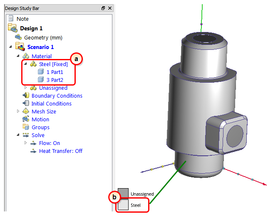
Task: Select the Mesh Size label
Action: point(44,111)
